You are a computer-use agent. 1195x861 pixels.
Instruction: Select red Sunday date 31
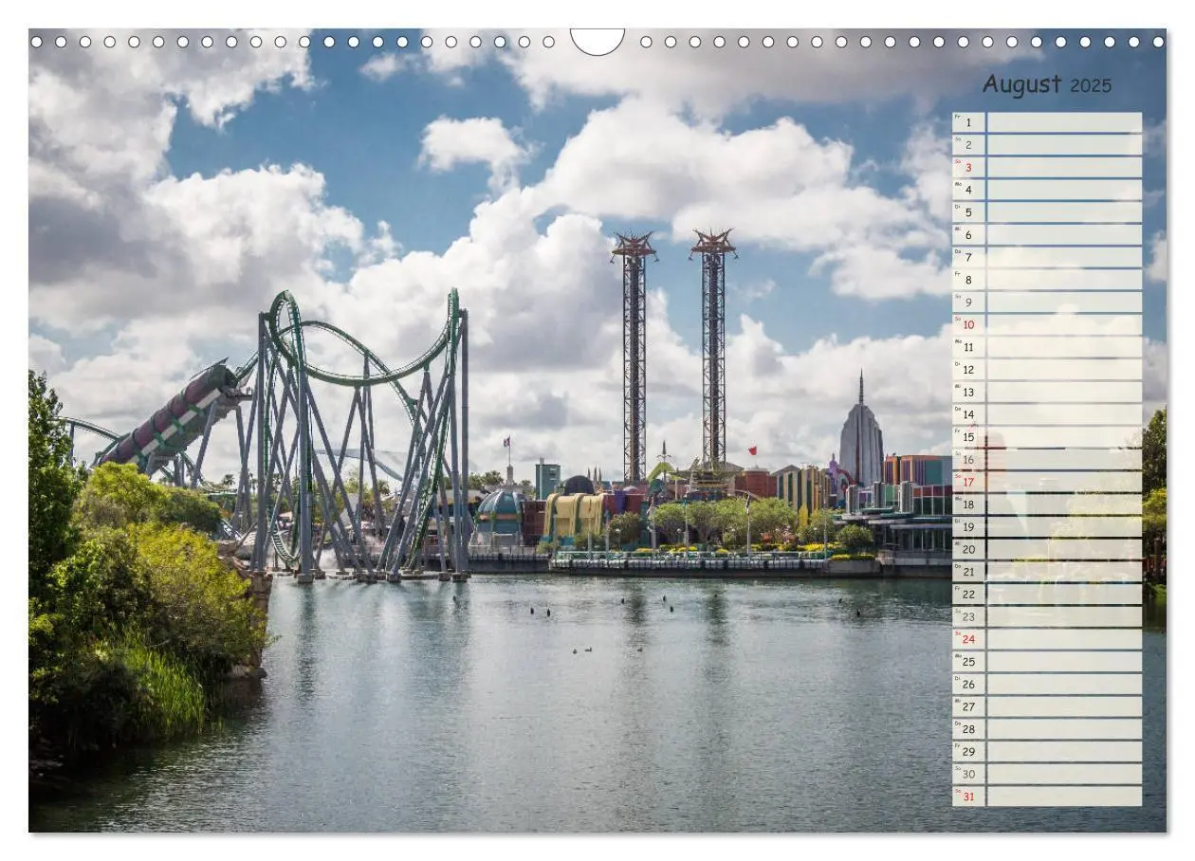point(968,797)
